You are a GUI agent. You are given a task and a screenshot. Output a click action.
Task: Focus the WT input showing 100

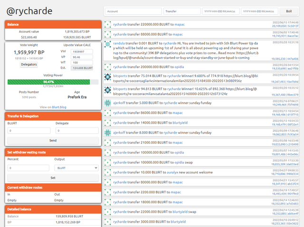click(82, 62)
